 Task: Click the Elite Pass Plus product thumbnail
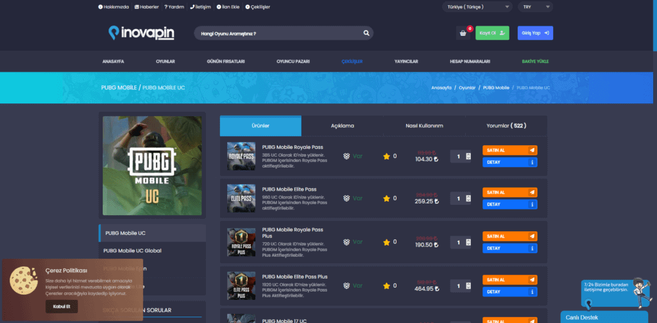point(241,286)
